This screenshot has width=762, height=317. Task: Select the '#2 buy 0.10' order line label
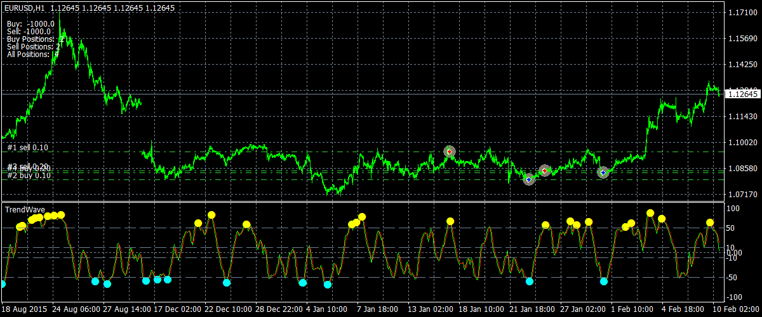pyautogui.click(x=29, y=175)
